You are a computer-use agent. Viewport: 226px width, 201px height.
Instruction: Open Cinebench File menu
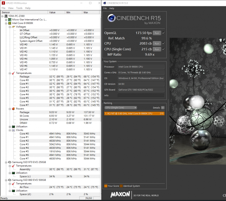tap(105, 8)
